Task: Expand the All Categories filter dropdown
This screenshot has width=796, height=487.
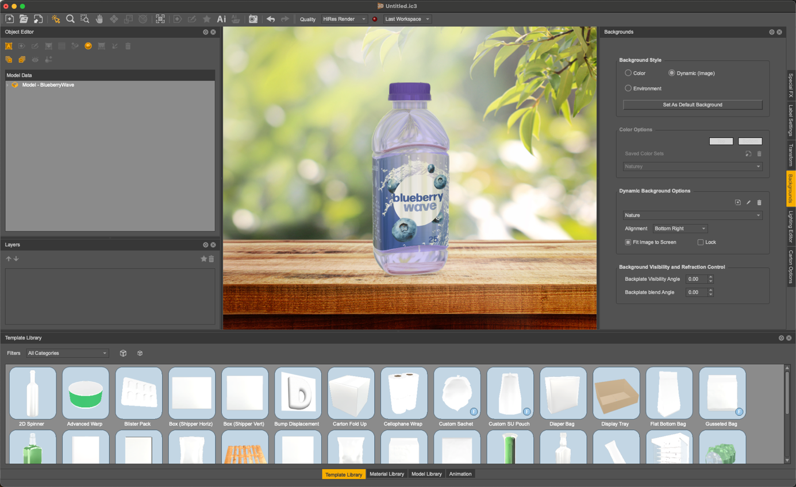Action: pos(67,353)
